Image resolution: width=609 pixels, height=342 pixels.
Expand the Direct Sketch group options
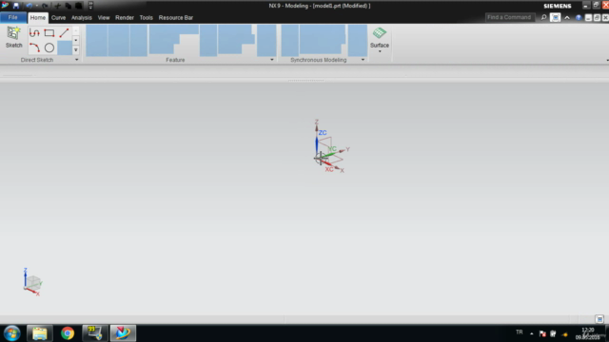pyautogui.click(x=76, y=60)
